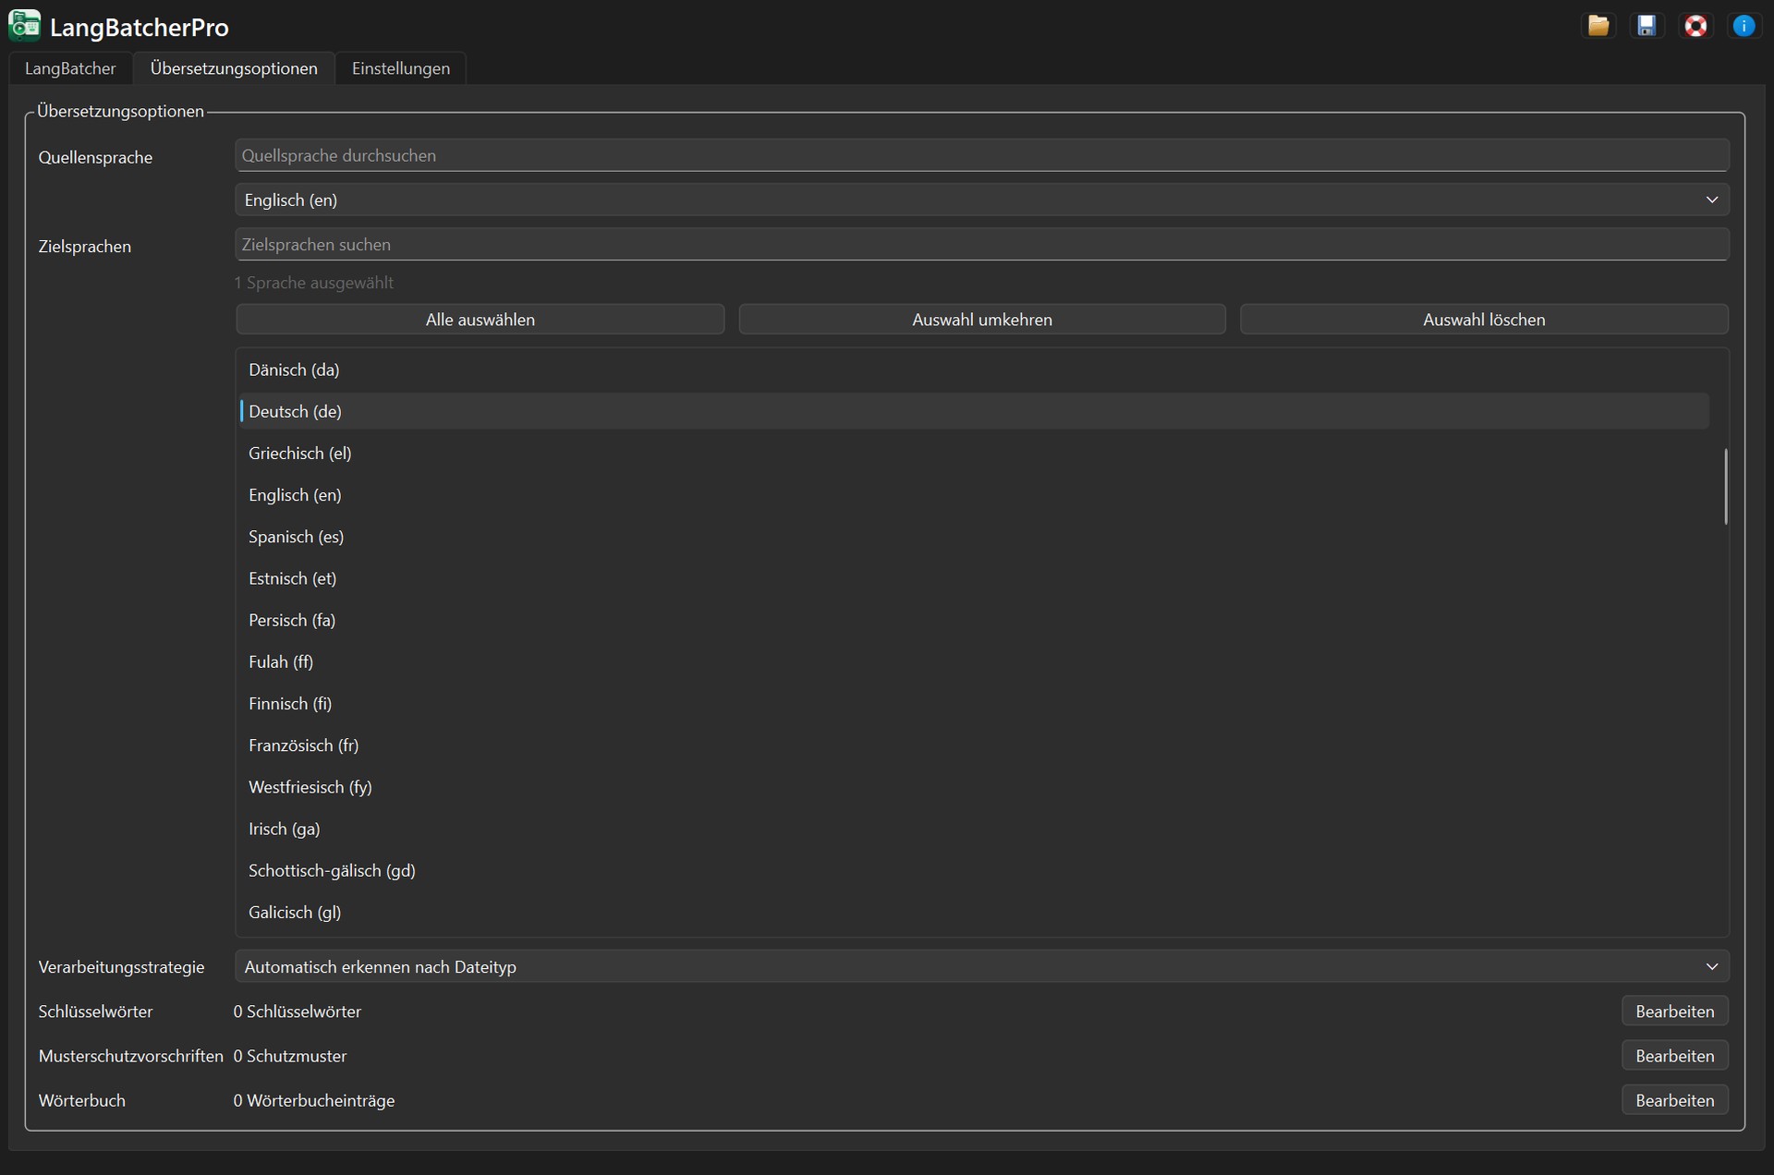Select the Übersetzungsoptionen tab
Screen dimensions: 1774x1175
(x=234, y=68)
